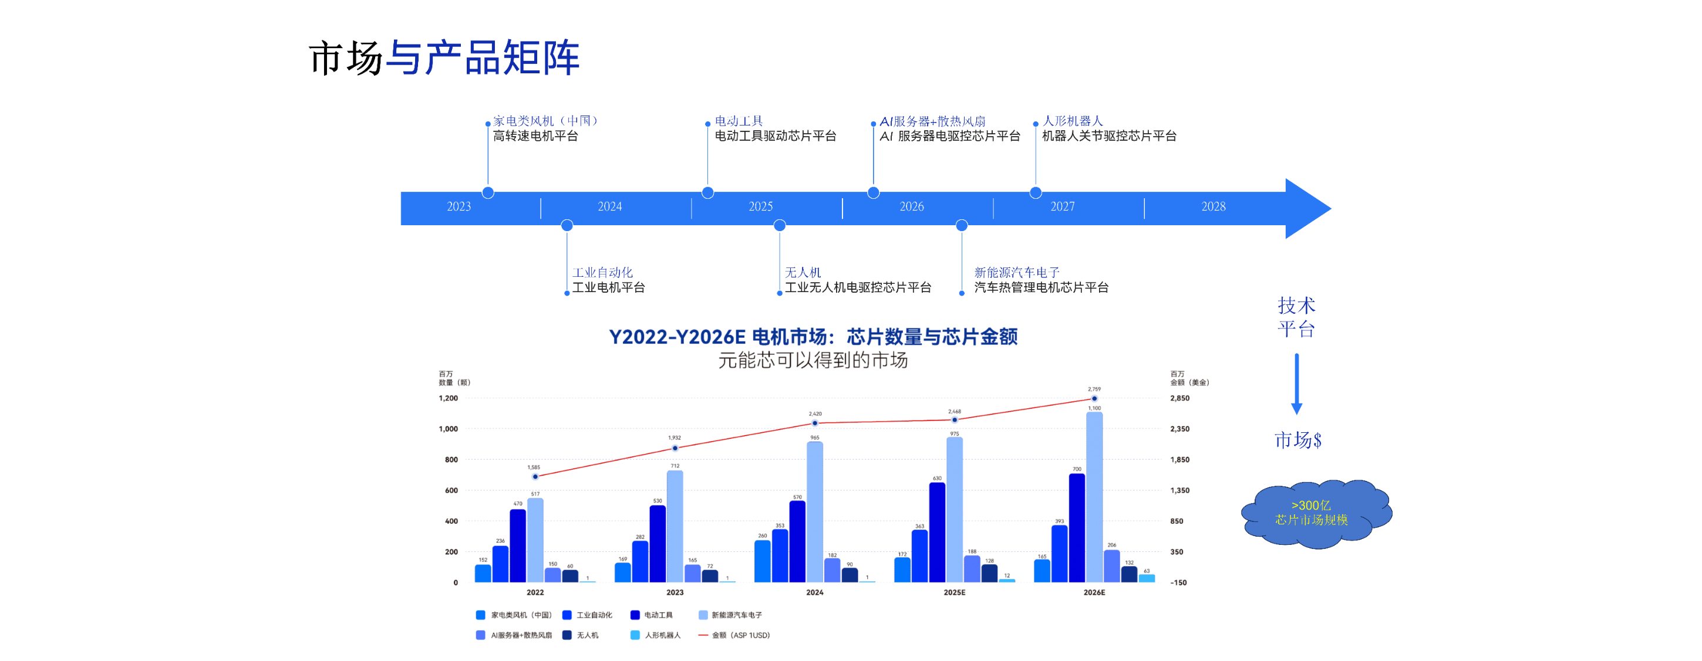Viewport: 1702px width, 661px height.
Task: Click the red 金额 (ASP 1USD) legend line
Action: click(x=703, y=635)
